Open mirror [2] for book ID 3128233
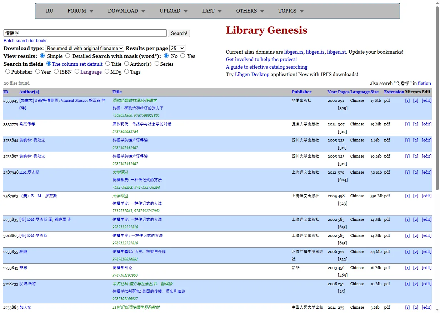Image resolution: width=440 pixels, height=313 pixels. coord(416,284)
